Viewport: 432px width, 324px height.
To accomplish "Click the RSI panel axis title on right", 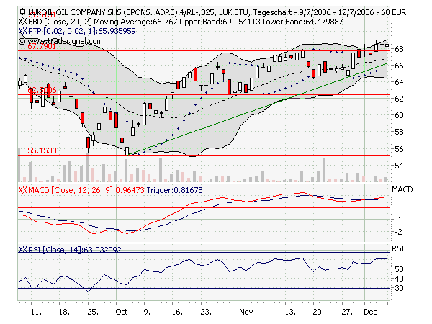I will click(x=398, y=249).
